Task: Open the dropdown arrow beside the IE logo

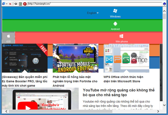Action: tap(6, 4)
